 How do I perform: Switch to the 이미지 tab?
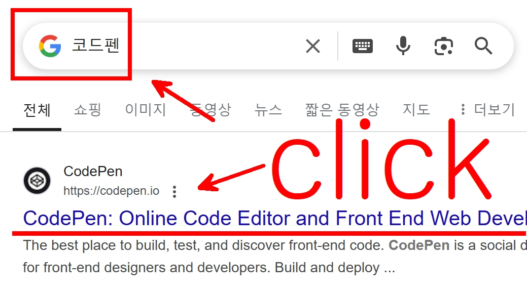coord(146,110)
